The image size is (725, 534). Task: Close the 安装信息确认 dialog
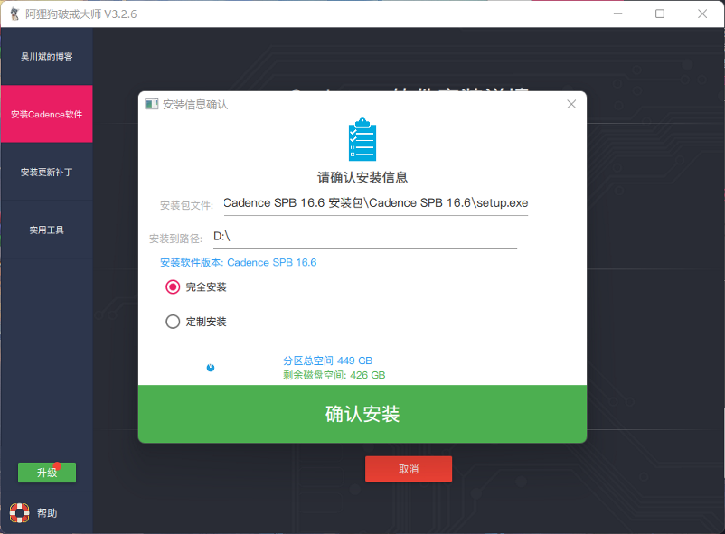pos(571,104)
